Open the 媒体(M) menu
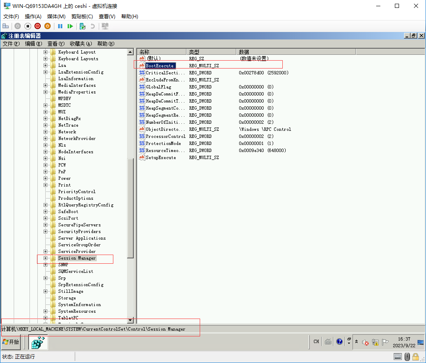Viewport: 426px width, 363px height. tap(56, 16)
